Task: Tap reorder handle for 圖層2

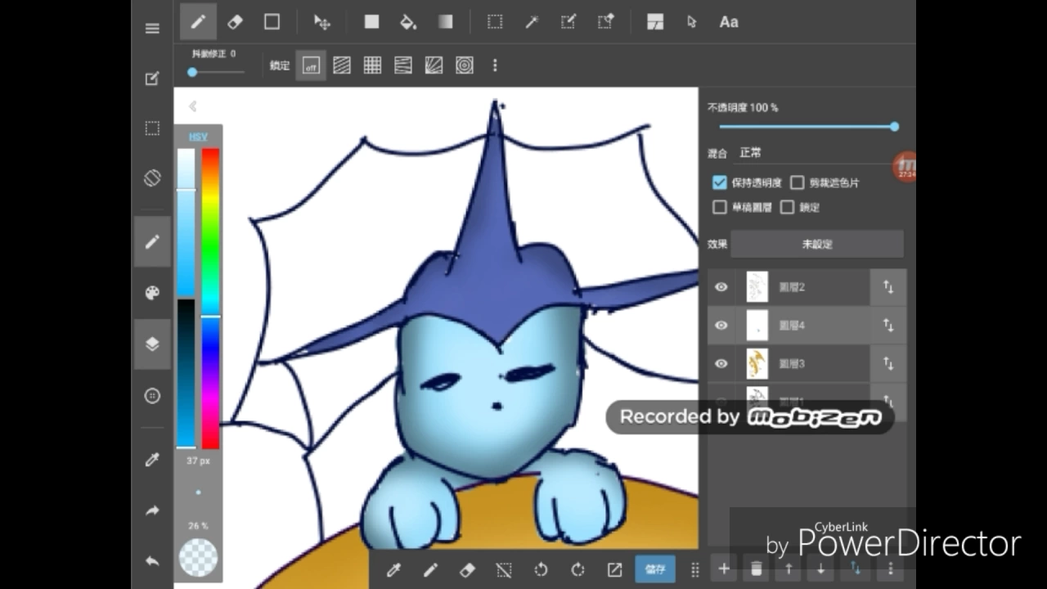Action: 888,287
